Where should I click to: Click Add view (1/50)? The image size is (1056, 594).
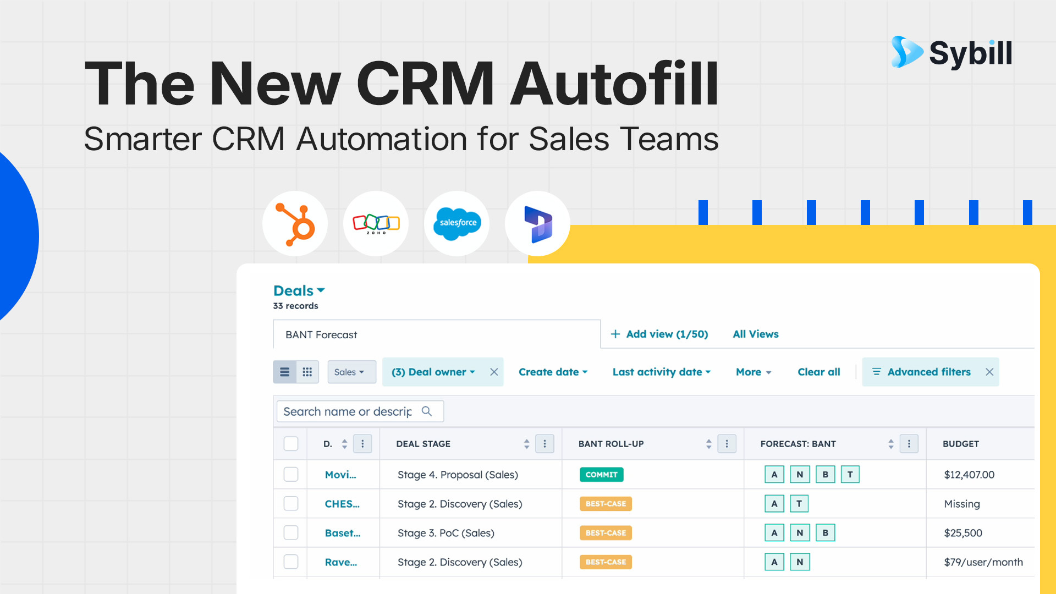(659, 334)
